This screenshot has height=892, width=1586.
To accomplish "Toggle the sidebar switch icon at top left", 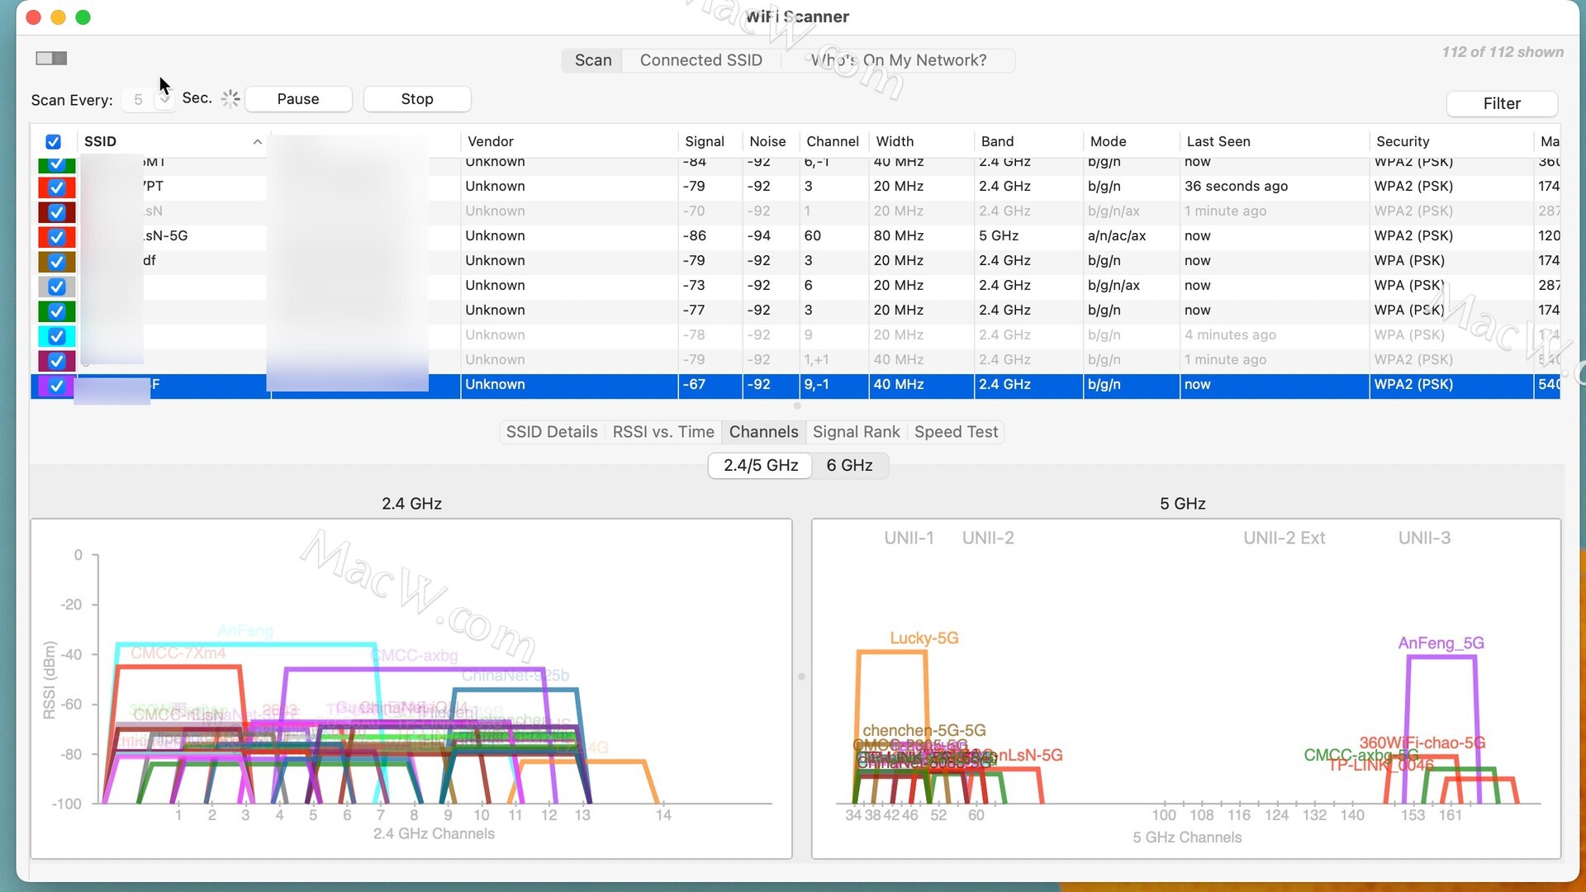I will point(51,58).
